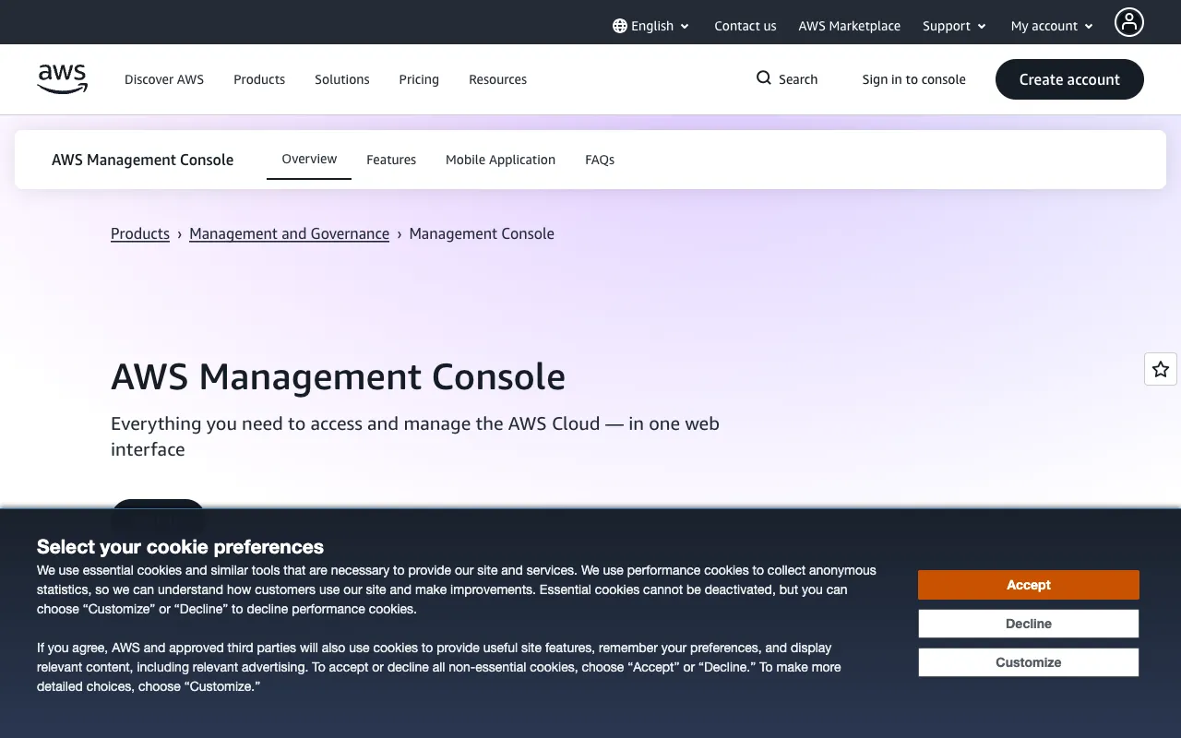Click Sign in to console
The height and width of the screenshot is (738, 1181).
click(x=913, y=79)
